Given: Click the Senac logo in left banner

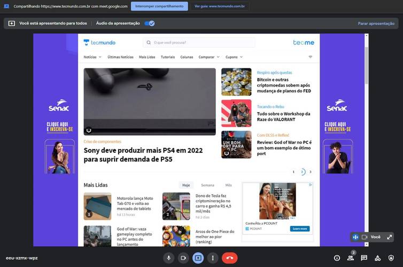Looking at the screenshot, I should point(59,105).
